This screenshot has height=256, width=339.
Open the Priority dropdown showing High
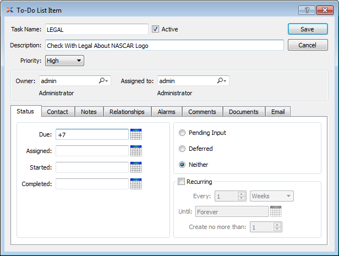tap(65, 61)
